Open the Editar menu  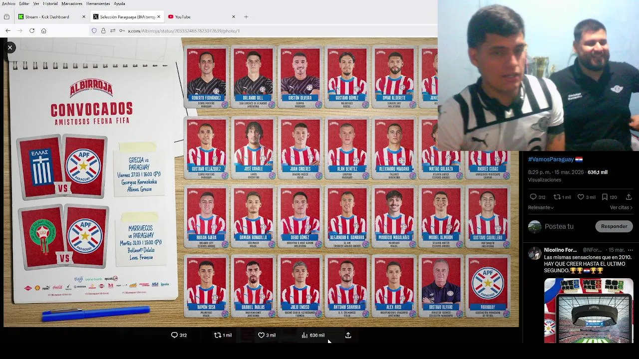click(x=24, y=3)
